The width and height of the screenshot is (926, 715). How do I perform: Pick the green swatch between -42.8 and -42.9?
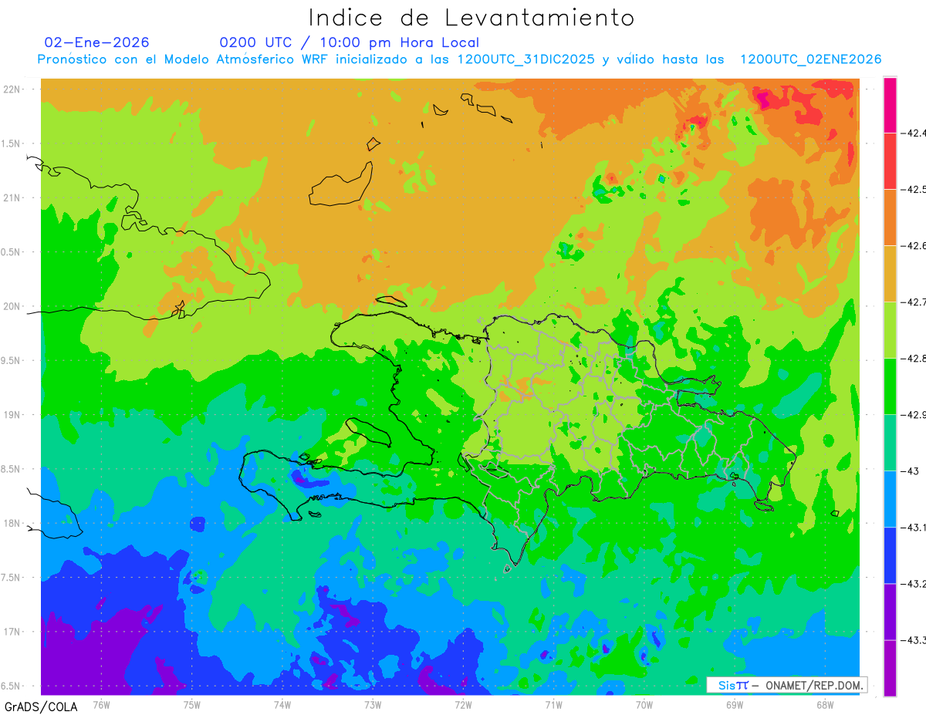[x=890, y=386]
